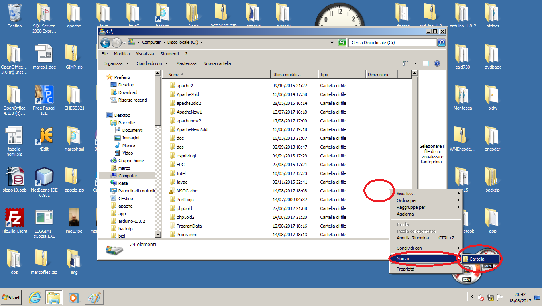Image resolution: width=542 pixels, height=306 pixels.
Task: Open Paint from the taskbar
Action: pos(94,298)
